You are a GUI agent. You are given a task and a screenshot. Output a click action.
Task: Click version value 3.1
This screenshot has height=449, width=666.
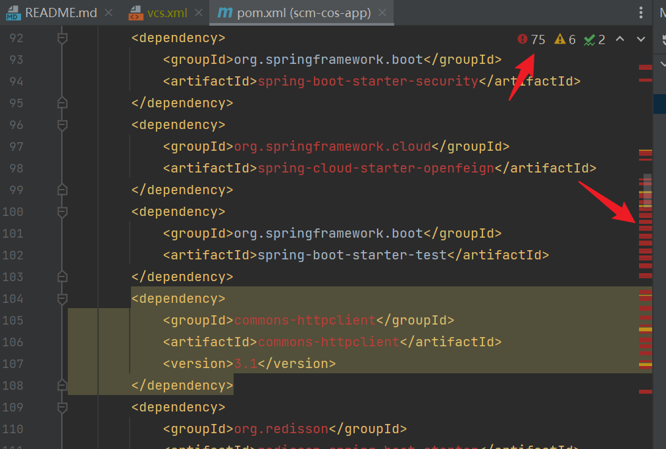tap(245, 363)
